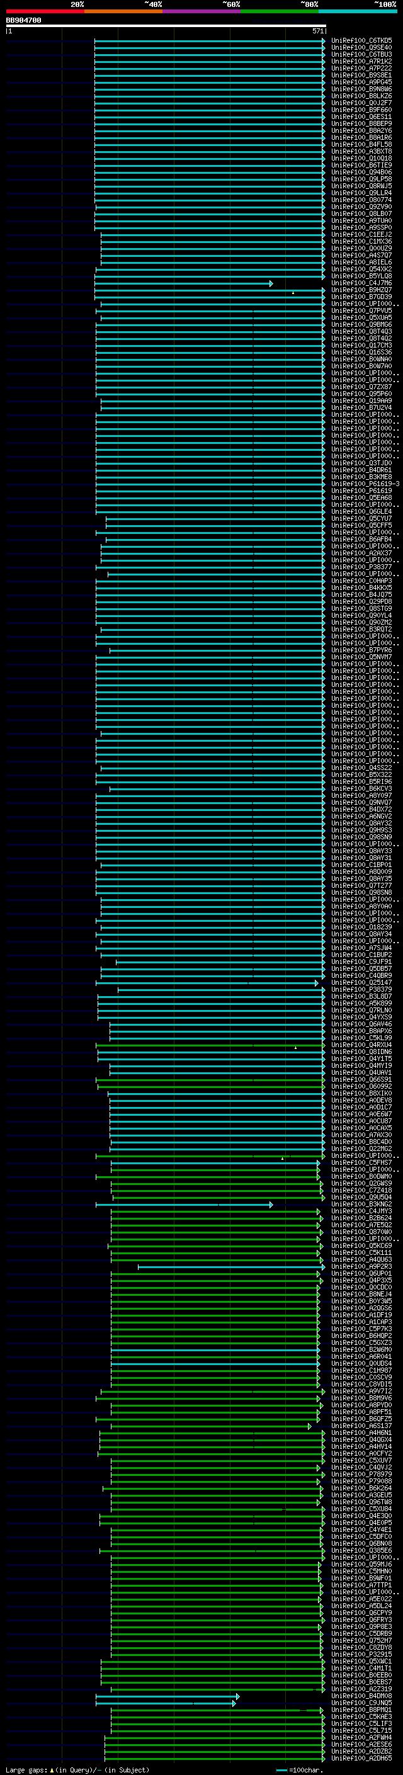
Task: Select the UniRef100_Q66S91 label
Action: pos(361,1079)
